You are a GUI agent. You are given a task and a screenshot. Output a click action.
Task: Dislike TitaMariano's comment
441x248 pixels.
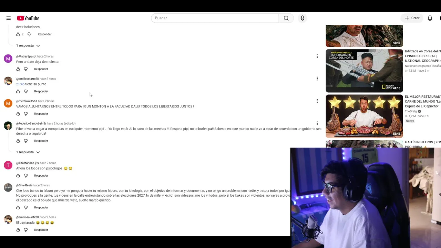tap(25, 176)
